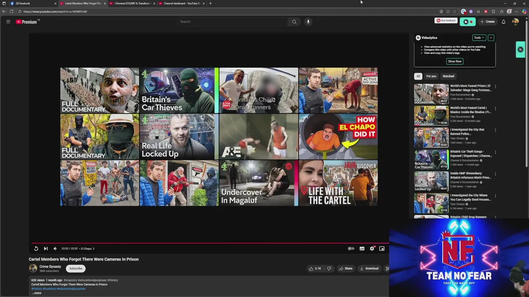
Task: Click the search magnifier button
Action: coord(294,21)
